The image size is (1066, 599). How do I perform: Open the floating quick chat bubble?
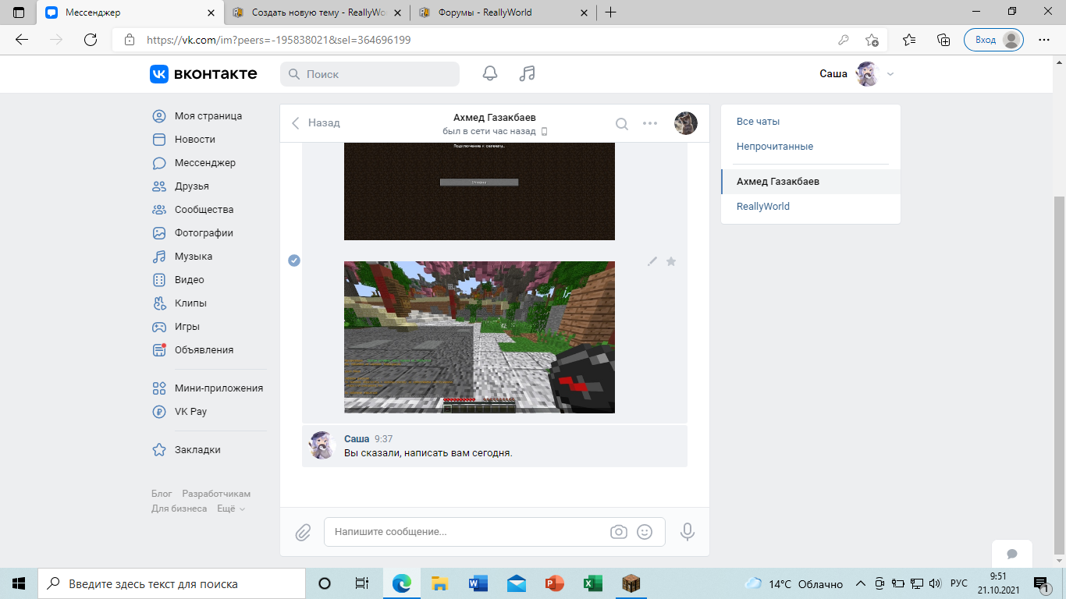pos(1012,554)
